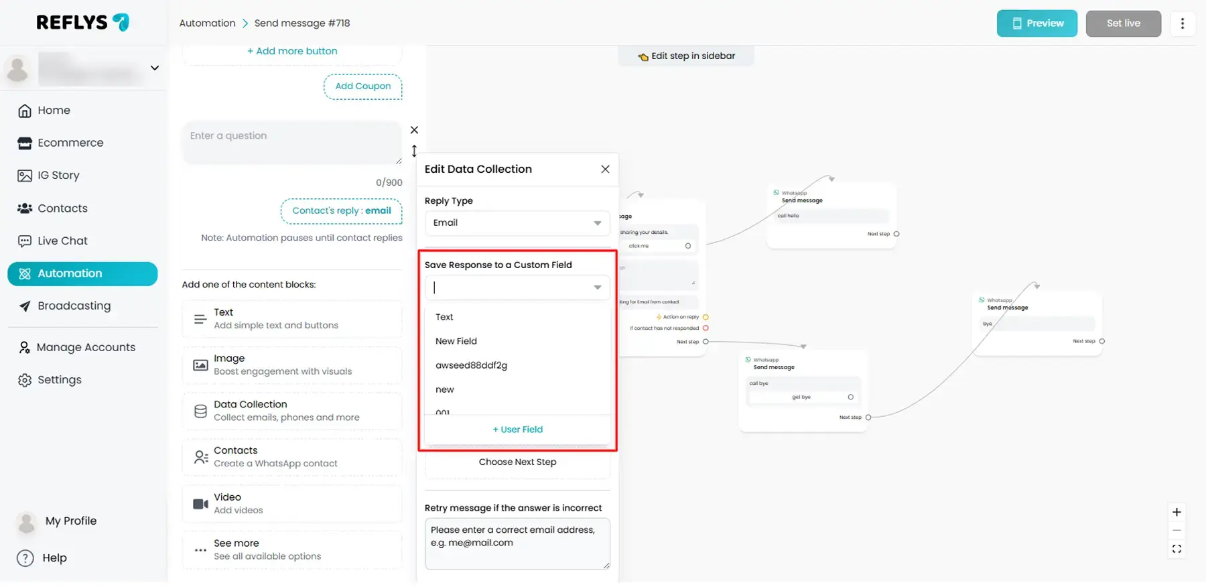Click '+ User Field' link
Image resolution: width=1206 pixels, height=587 pixels.
tap(517, 430)
